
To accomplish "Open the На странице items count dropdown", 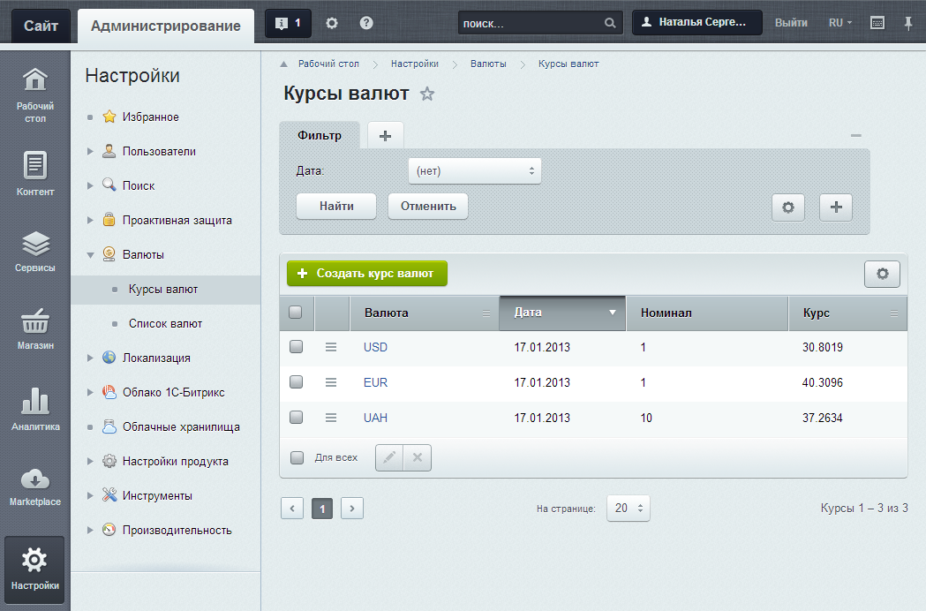I will [628, 509].
